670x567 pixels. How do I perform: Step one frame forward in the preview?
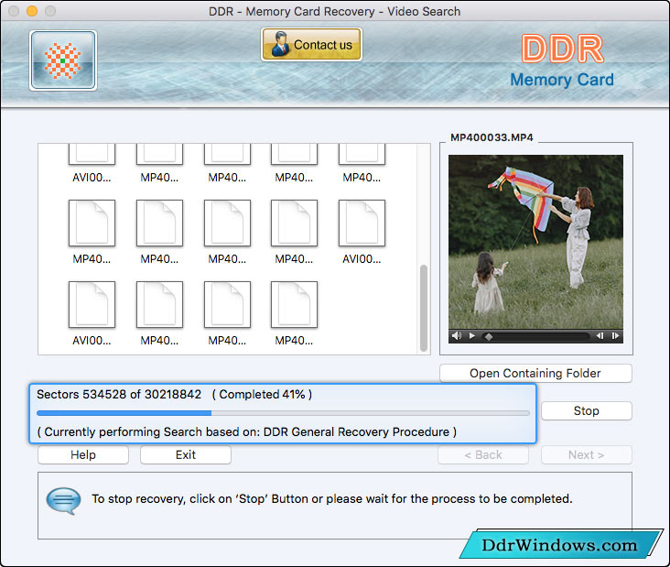pos(615,335)
